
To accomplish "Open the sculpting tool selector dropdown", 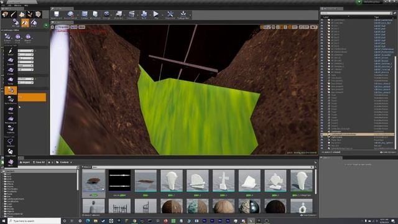I will tap(7, 38).
